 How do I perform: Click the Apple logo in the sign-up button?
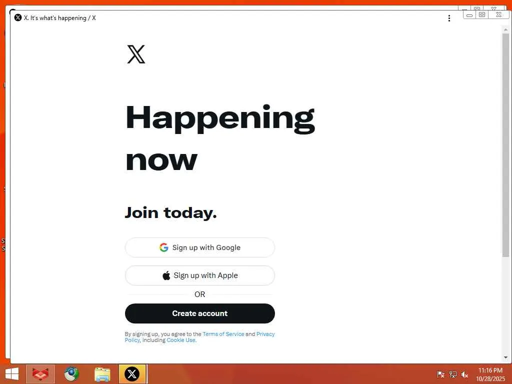coord(166,275)
